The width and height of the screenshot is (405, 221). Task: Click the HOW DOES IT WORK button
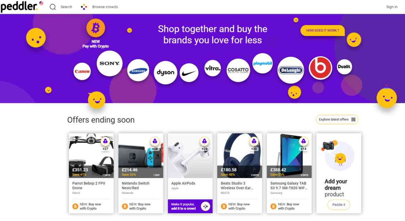[x=322, y=31]
